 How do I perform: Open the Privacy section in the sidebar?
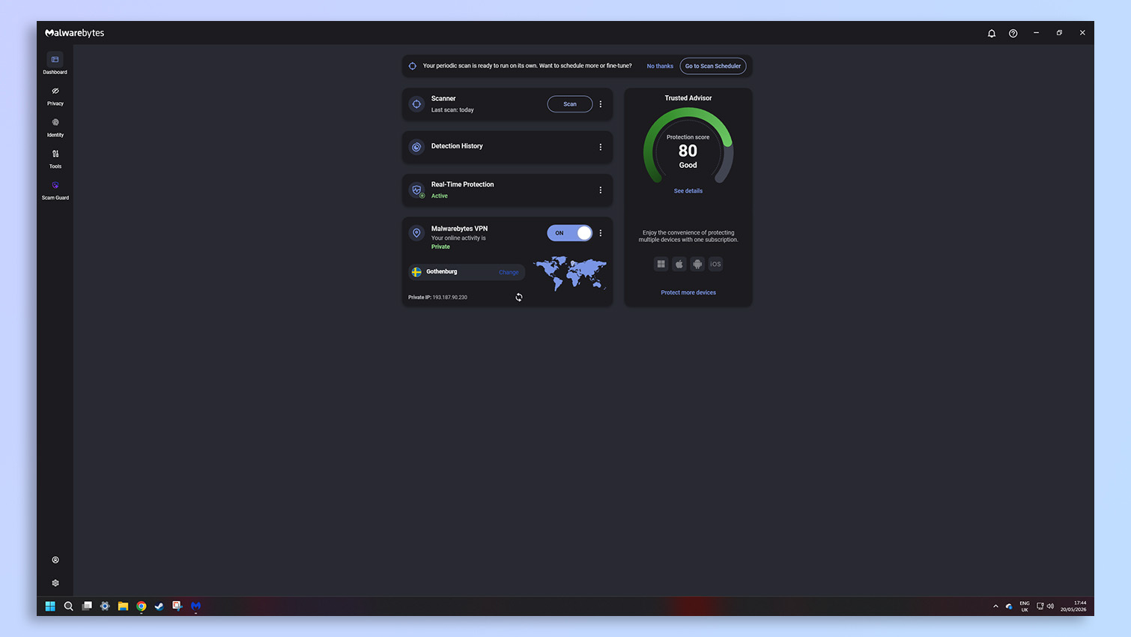point(55,95)
